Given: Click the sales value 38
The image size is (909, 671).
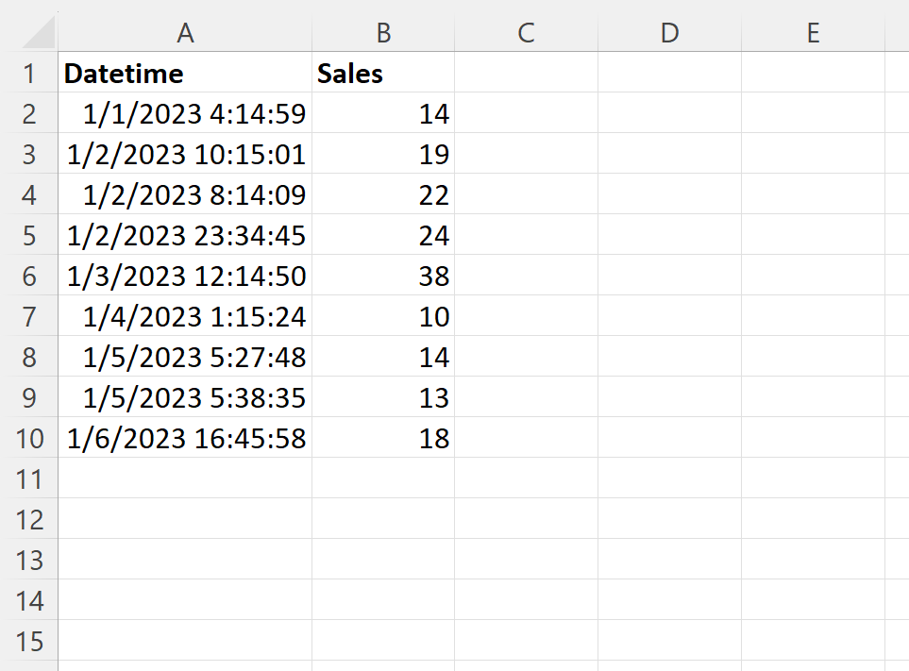Looking at the screenshot, I should pos(382,276).
